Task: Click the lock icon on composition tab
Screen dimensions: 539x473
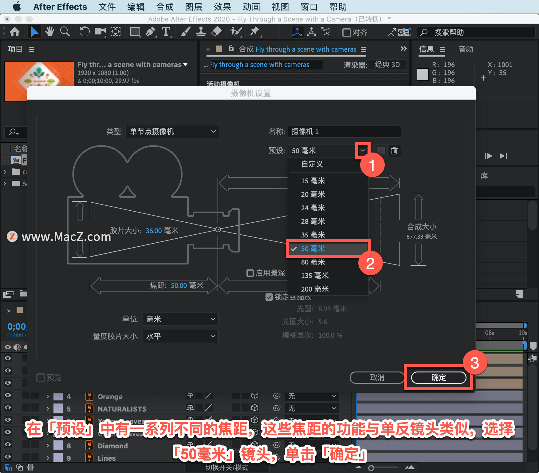Action: pos(231,48)
